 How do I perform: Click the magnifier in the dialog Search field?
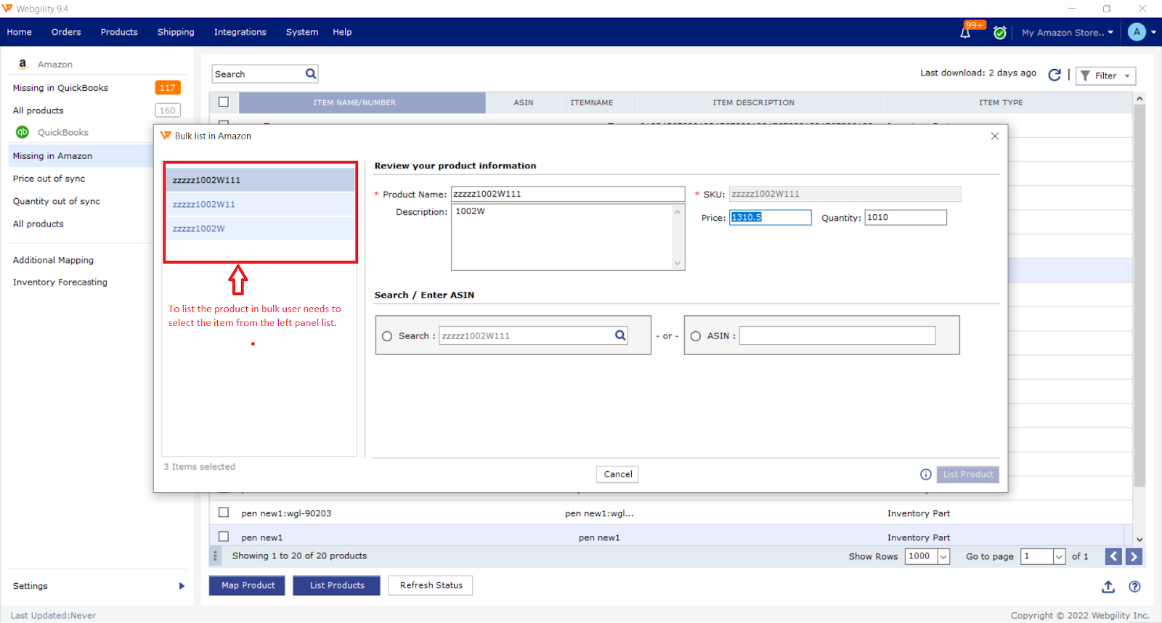[620, 335]
